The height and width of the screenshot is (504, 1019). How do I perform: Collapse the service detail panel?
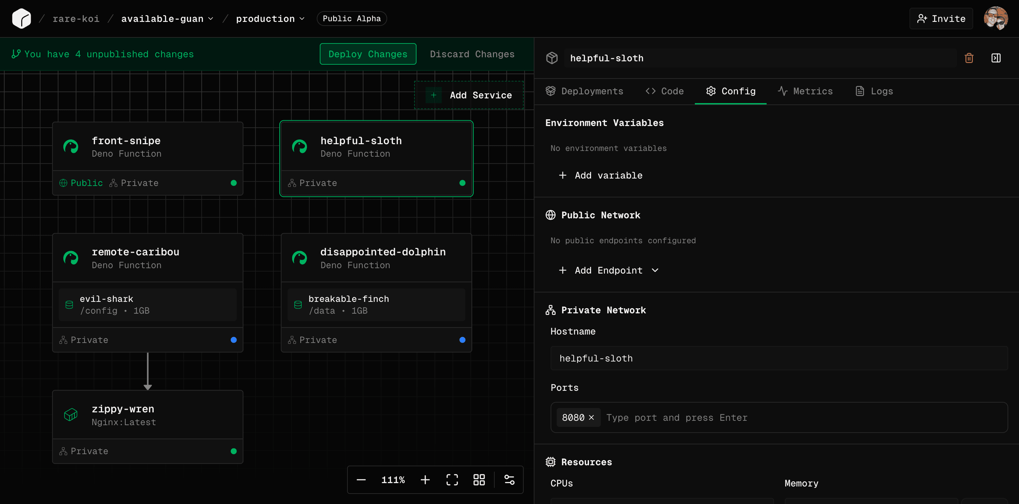[996, 58]
